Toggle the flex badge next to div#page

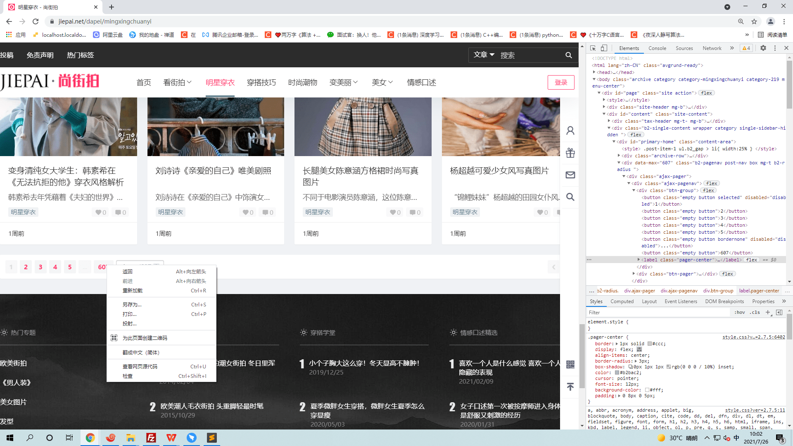(x=706, y=93)
